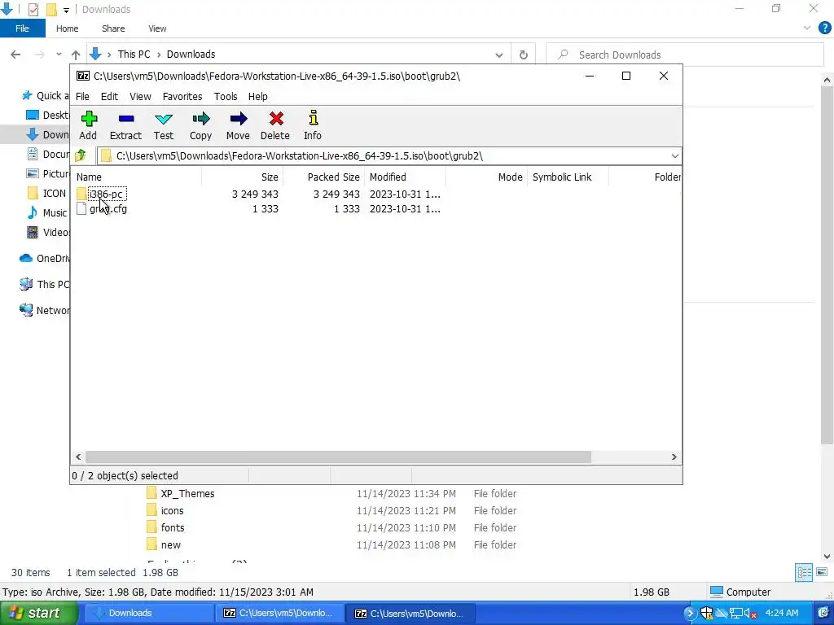
Task: Switch to Explorer Home tab
Action: tap(67, 28)
